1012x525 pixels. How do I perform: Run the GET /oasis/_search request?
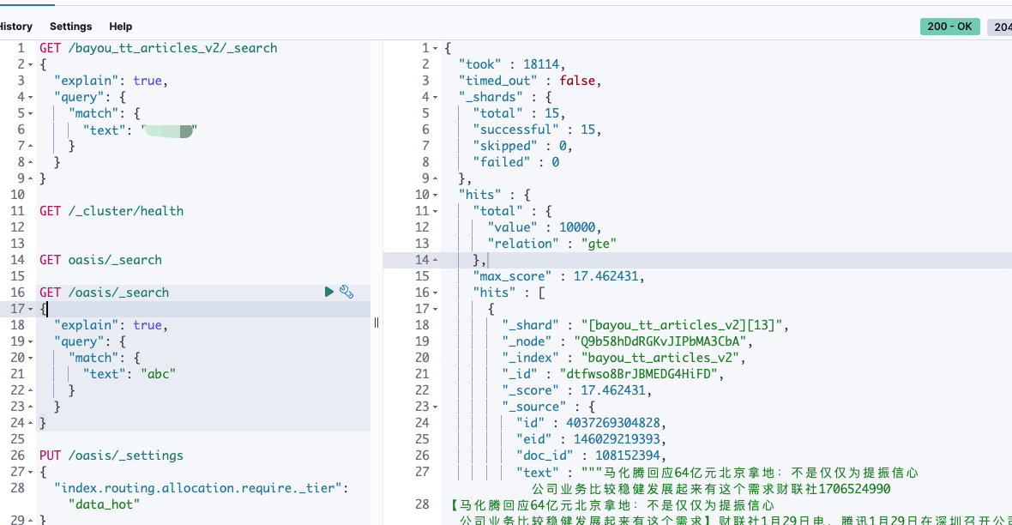click(329, 292)
